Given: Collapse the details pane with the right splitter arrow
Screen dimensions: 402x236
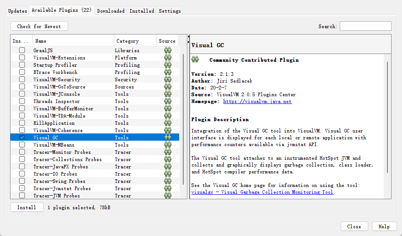Looking at the screenshot, I should (x=188, y=42).
